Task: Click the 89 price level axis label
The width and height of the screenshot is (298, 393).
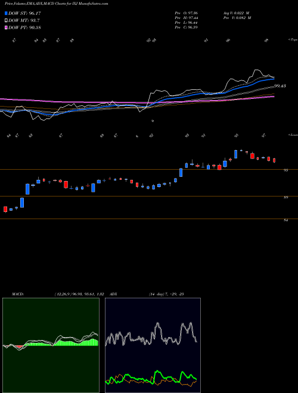Action: [285, 197]
